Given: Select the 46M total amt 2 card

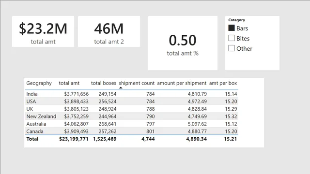Looking at the screenshot, I should pyautogui.click(x=109, y=31).
